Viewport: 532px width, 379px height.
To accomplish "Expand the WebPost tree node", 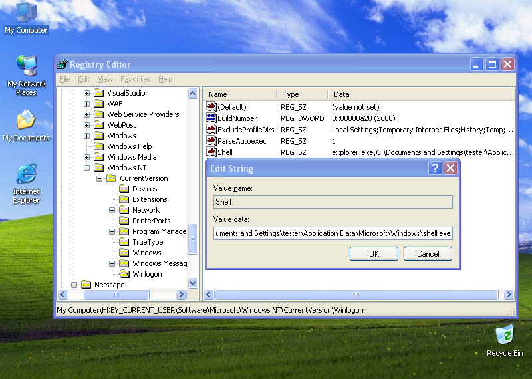I will click(x=86, y=125).
